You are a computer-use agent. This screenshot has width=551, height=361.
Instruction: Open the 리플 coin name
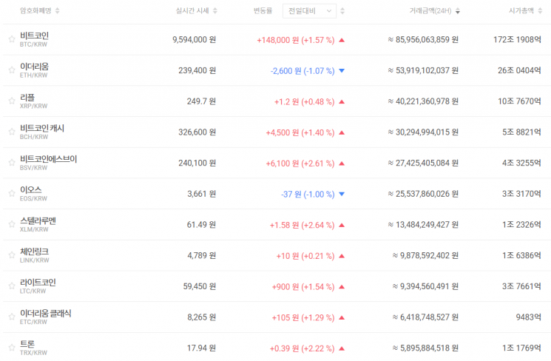(x=27, y=98)
